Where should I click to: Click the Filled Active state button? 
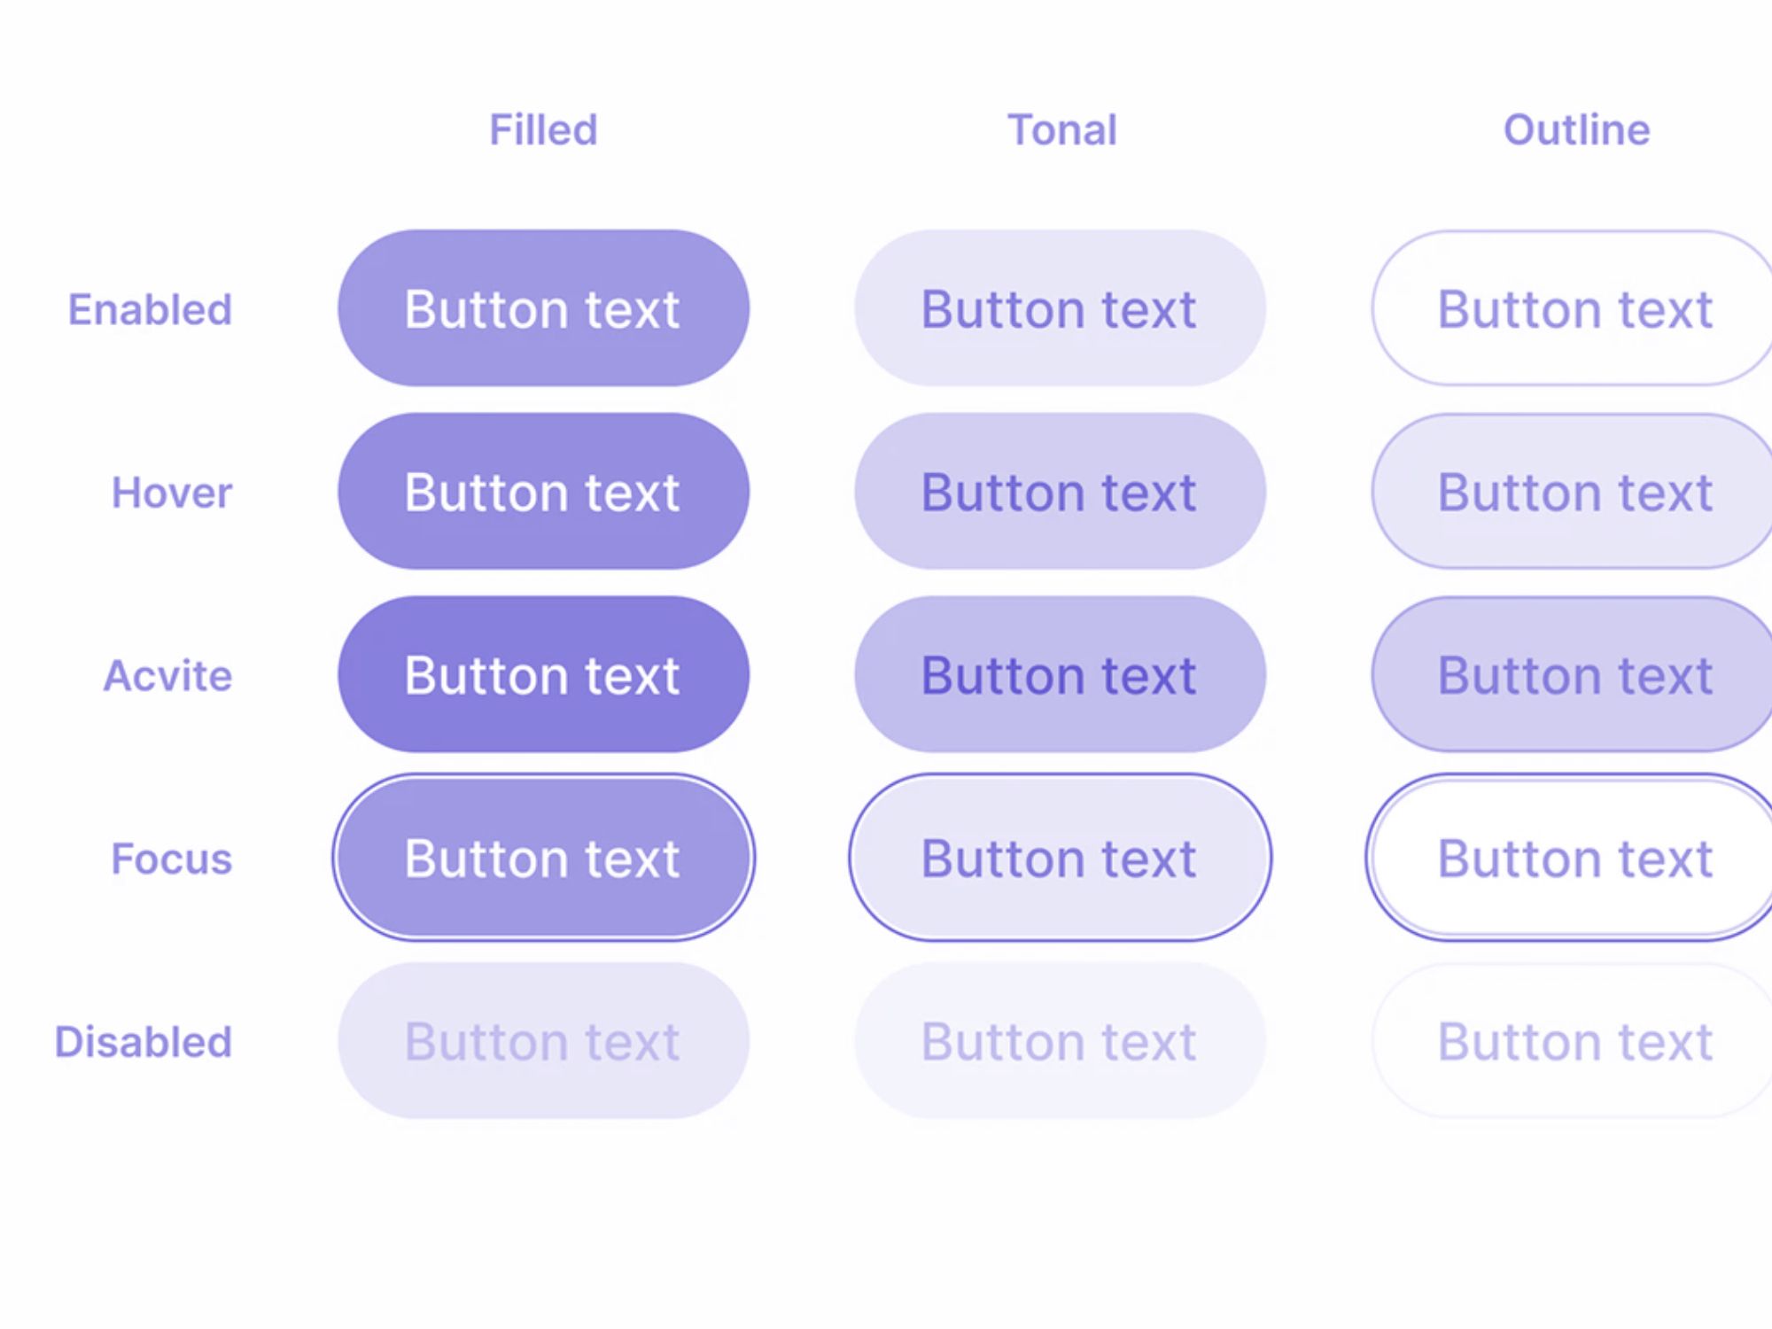[x=543, y=674]
